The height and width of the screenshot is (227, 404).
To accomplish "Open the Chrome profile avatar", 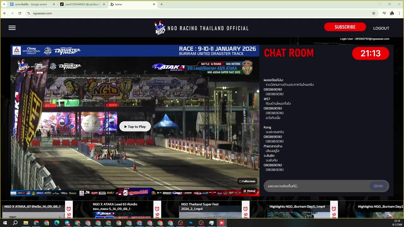I will click(392, 13).
